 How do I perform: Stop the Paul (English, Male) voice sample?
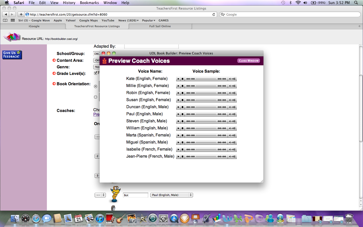coord(183,114)
